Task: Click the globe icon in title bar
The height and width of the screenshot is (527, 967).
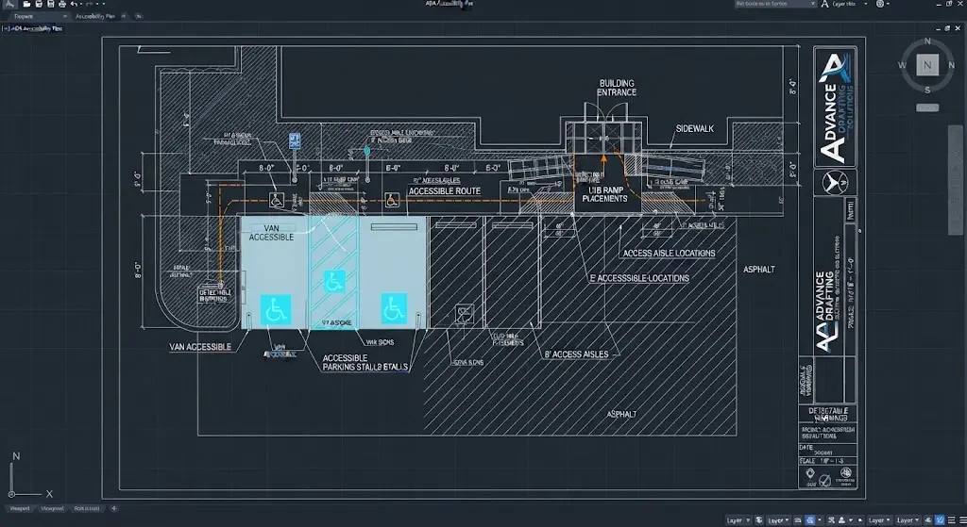Action: point(880,4)
